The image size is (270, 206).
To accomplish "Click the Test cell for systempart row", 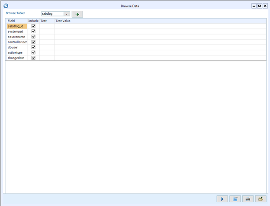I will 47,32.
